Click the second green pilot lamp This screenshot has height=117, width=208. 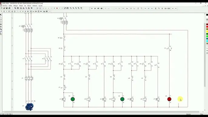point(122,99)
